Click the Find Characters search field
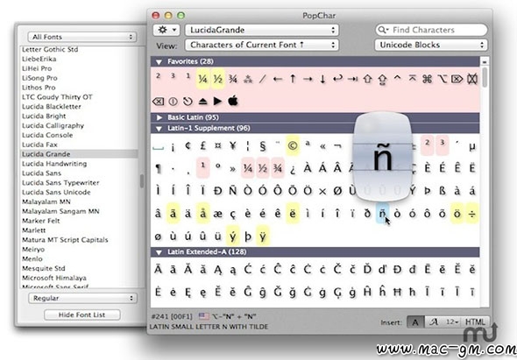 coord(431,30)
